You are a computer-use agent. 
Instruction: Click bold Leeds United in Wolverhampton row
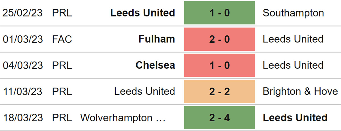[x=295, y=117]
